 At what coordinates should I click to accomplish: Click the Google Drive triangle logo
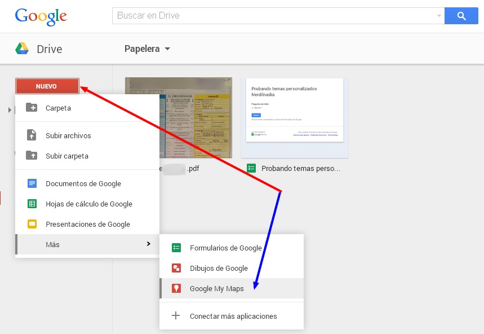tap(22, 49)
